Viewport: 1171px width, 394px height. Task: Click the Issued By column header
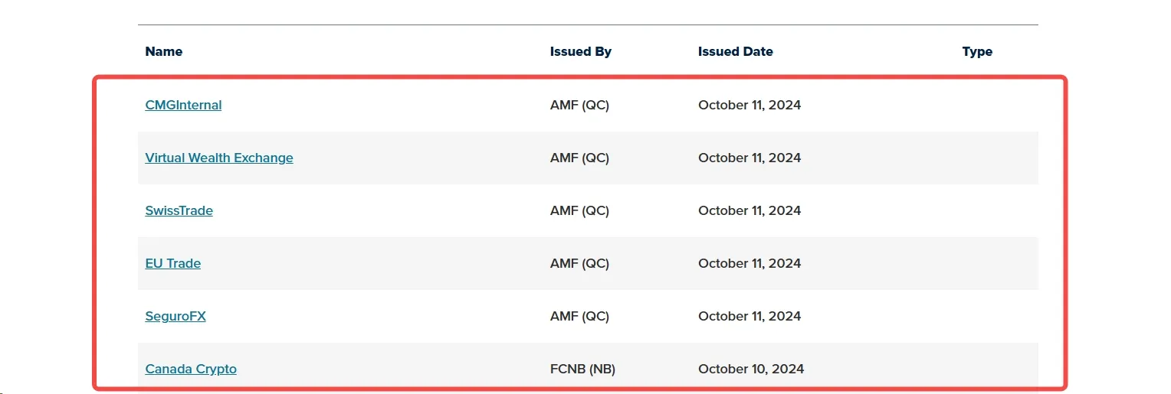point(580,51)
